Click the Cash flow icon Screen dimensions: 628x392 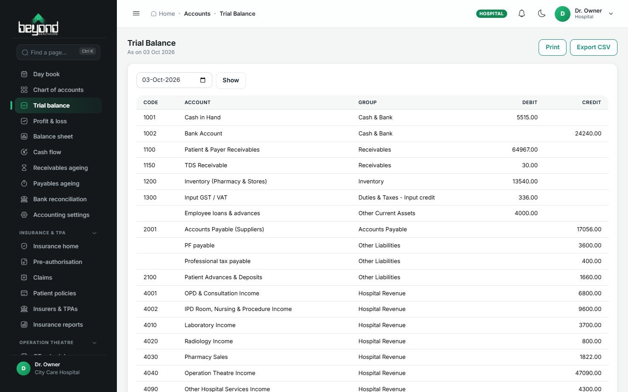tap(24, 152)
